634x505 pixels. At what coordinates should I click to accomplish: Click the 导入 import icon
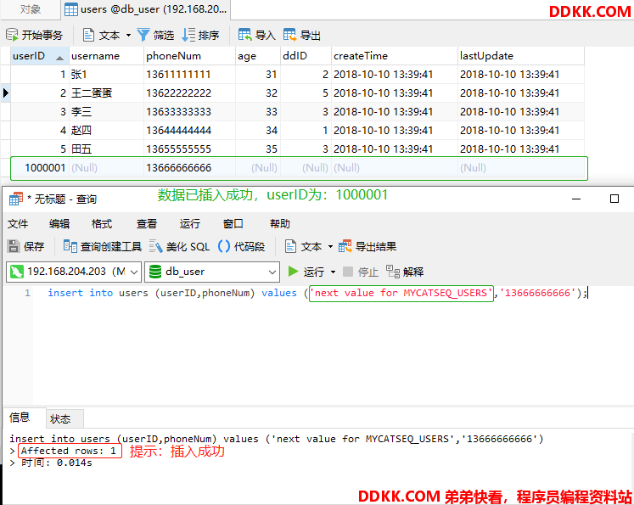[x=244, y=35]
